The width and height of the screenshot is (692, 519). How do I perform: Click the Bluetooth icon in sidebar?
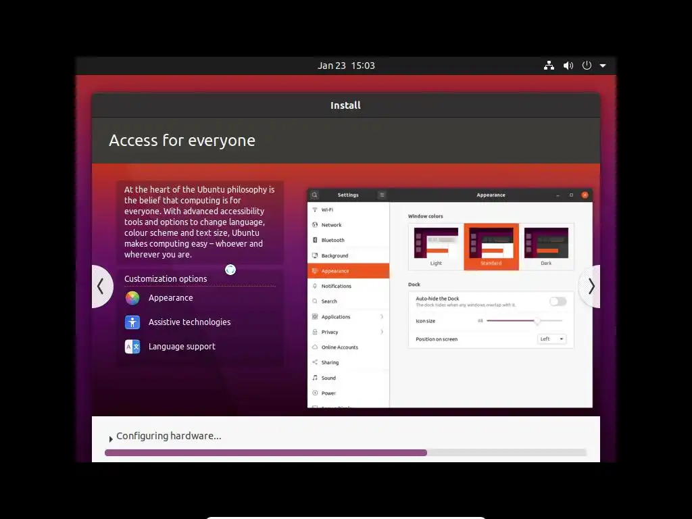315,240
